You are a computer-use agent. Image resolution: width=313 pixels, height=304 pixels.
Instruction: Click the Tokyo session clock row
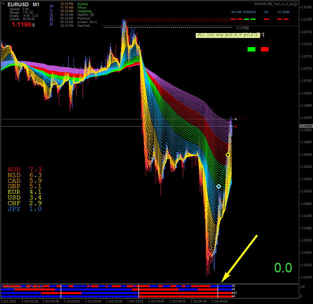[x=73, y=8]
